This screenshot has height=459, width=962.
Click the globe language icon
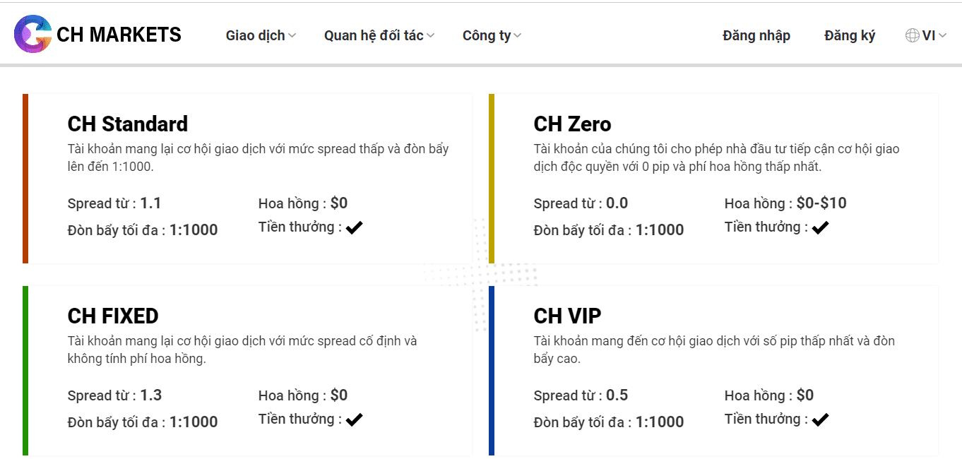[913, 35]
